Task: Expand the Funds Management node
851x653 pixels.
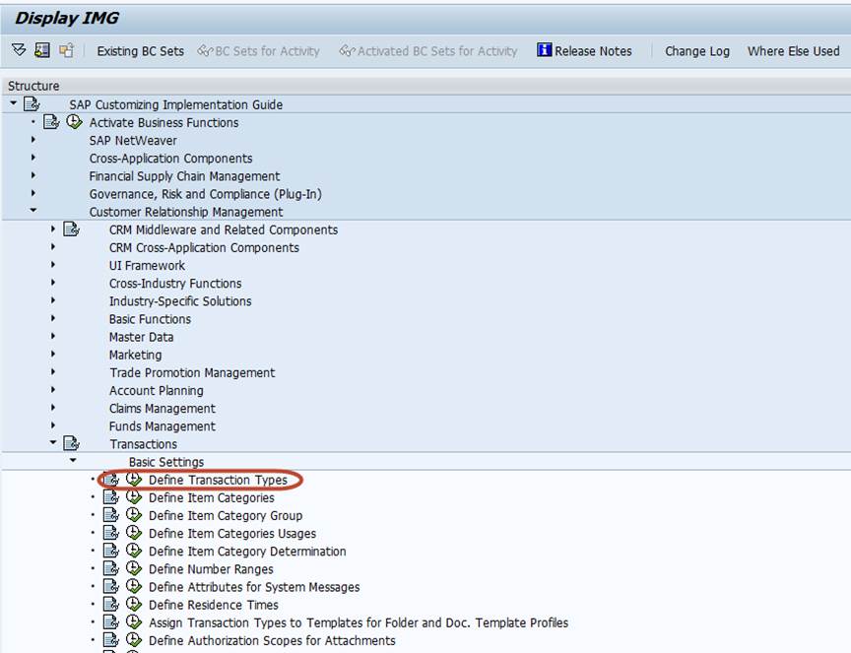Action: pyautogui.click(x=52, y=425)
